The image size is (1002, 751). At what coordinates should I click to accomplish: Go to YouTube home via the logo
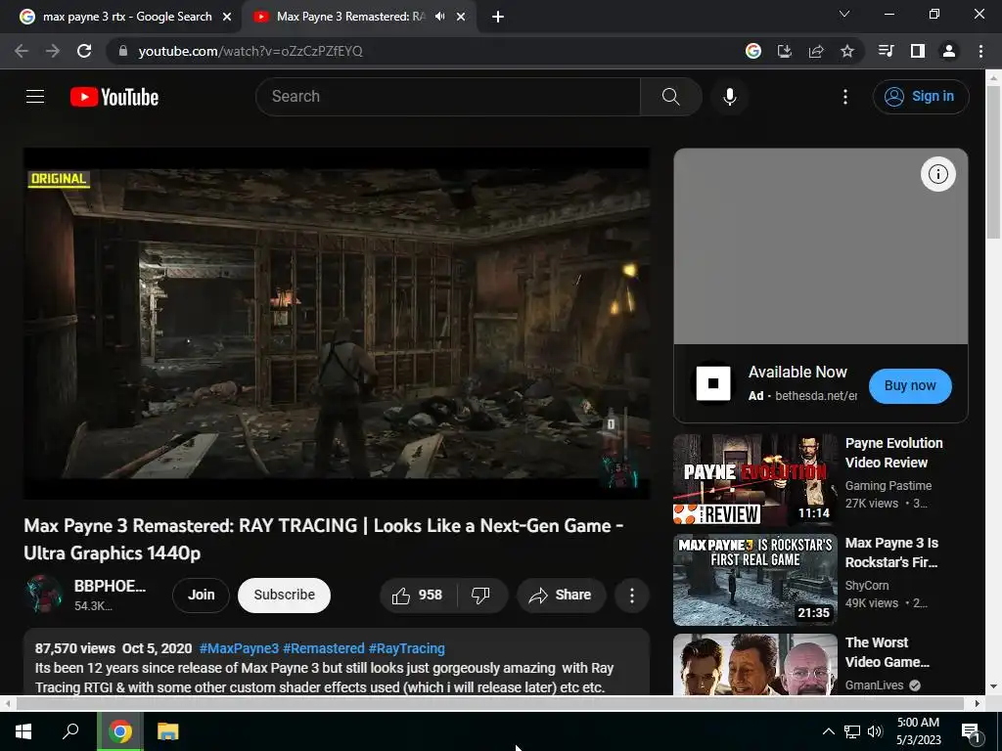114,97
